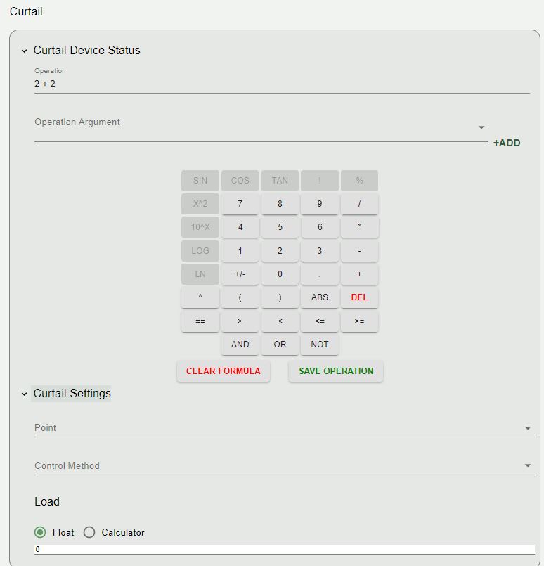544x566 pixels.
Task: Click the Load float value input field
Action: [x=285, y=549]
